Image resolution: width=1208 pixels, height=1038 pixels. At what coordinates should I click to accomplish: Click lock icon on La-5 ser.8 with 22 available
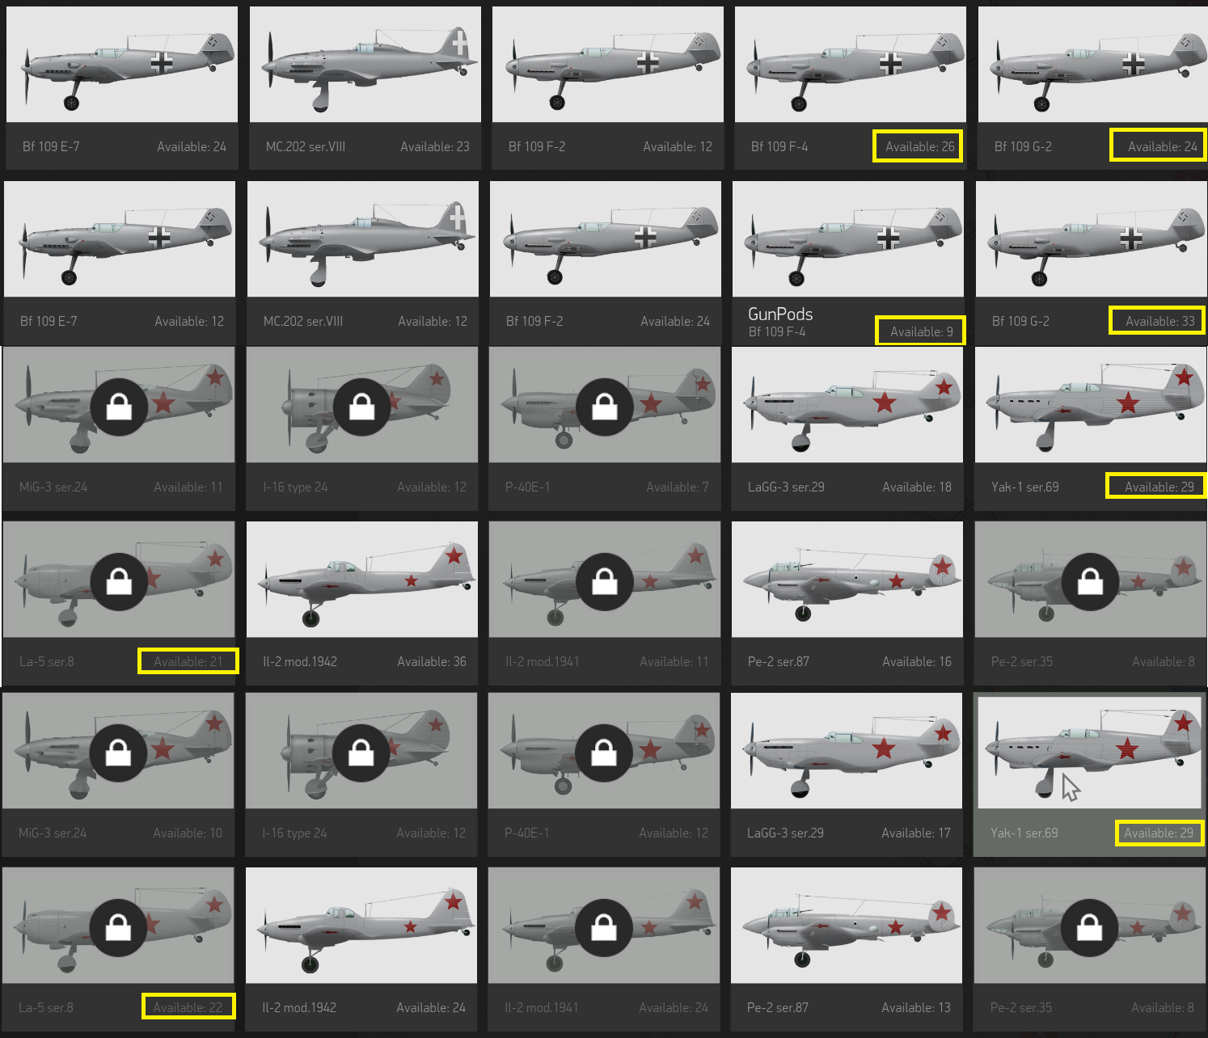coord(118,927)
